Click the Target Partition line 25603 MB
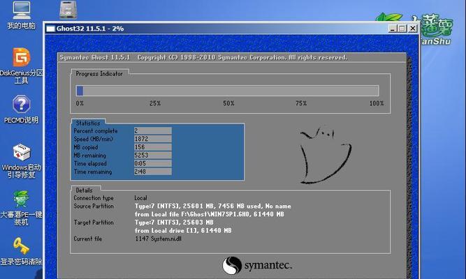 [x=174, y=223]
